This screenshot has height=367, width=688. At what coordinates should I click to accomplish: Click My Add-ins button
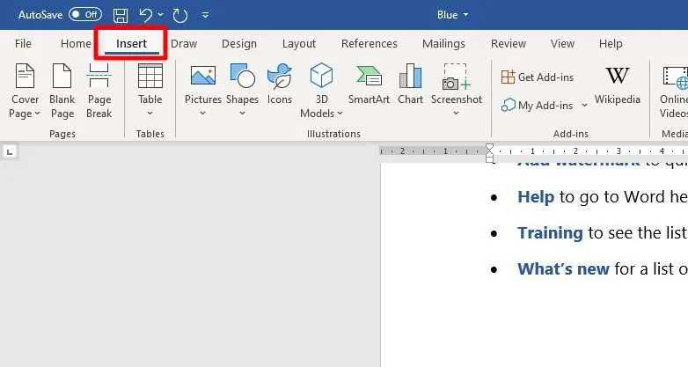pyautogui.click(x=537, y=106)
